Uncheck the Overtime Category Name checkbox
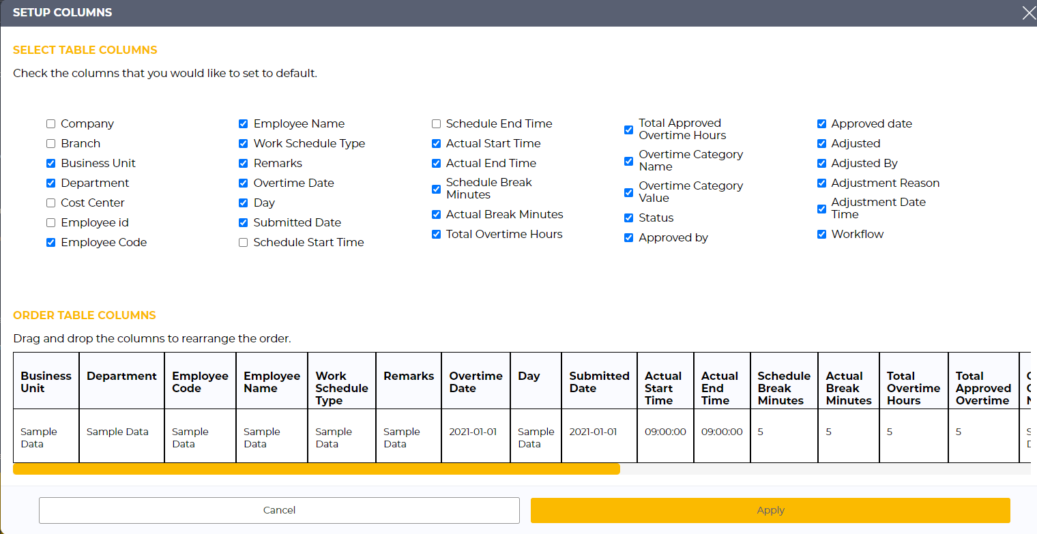1037x534 pixels. 629,161
